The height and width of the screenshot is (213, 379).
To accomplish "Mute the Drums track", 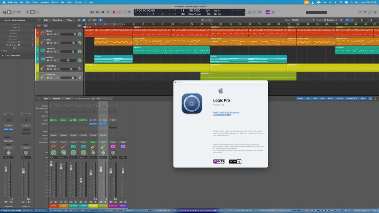I will (x=48, y=34).
